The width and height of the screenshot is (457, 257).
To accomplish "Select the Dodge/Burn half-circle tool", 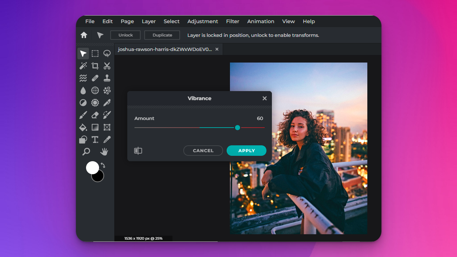I will 83,103.
